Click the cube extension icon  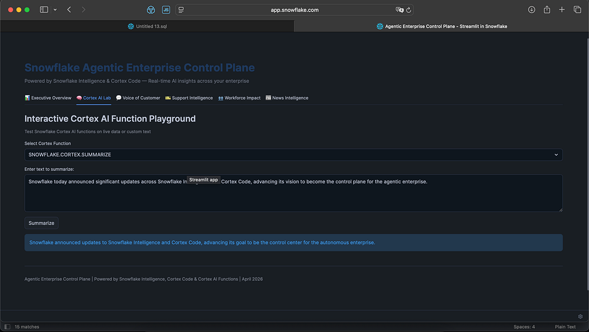point(151,10)
